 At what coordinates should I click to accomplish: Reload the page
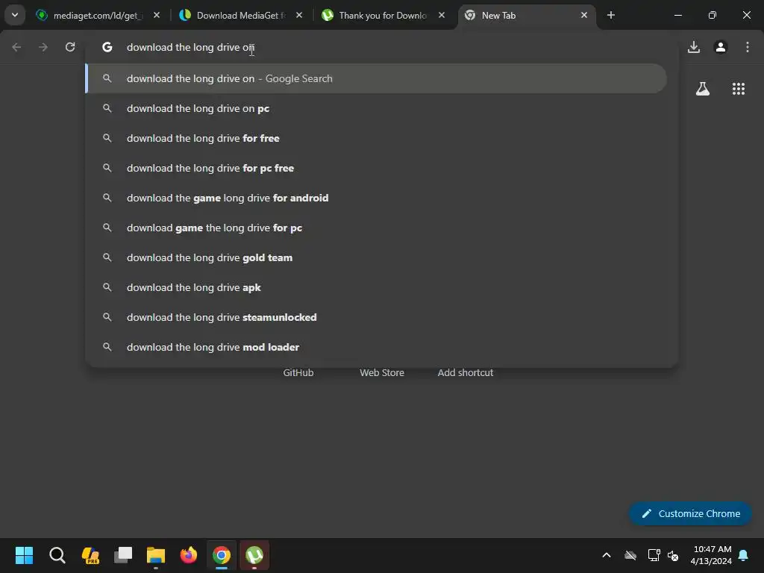click(x=70, y=47)
